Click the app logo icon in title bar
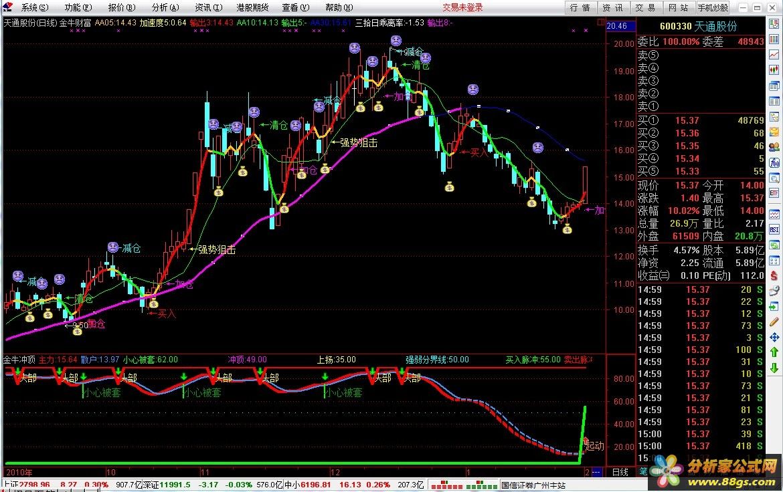The width and height of the screenshot is (783, 492). coord(7,7)
